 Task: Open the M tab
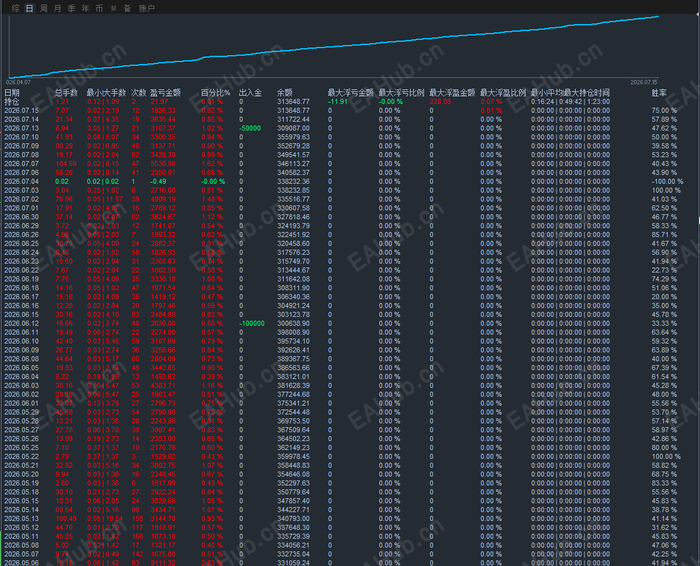pos(114,8)
